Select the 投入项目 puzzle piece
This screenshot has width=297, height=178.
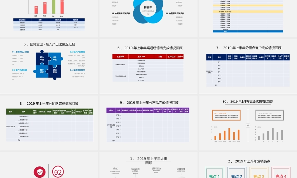point(42,58)
